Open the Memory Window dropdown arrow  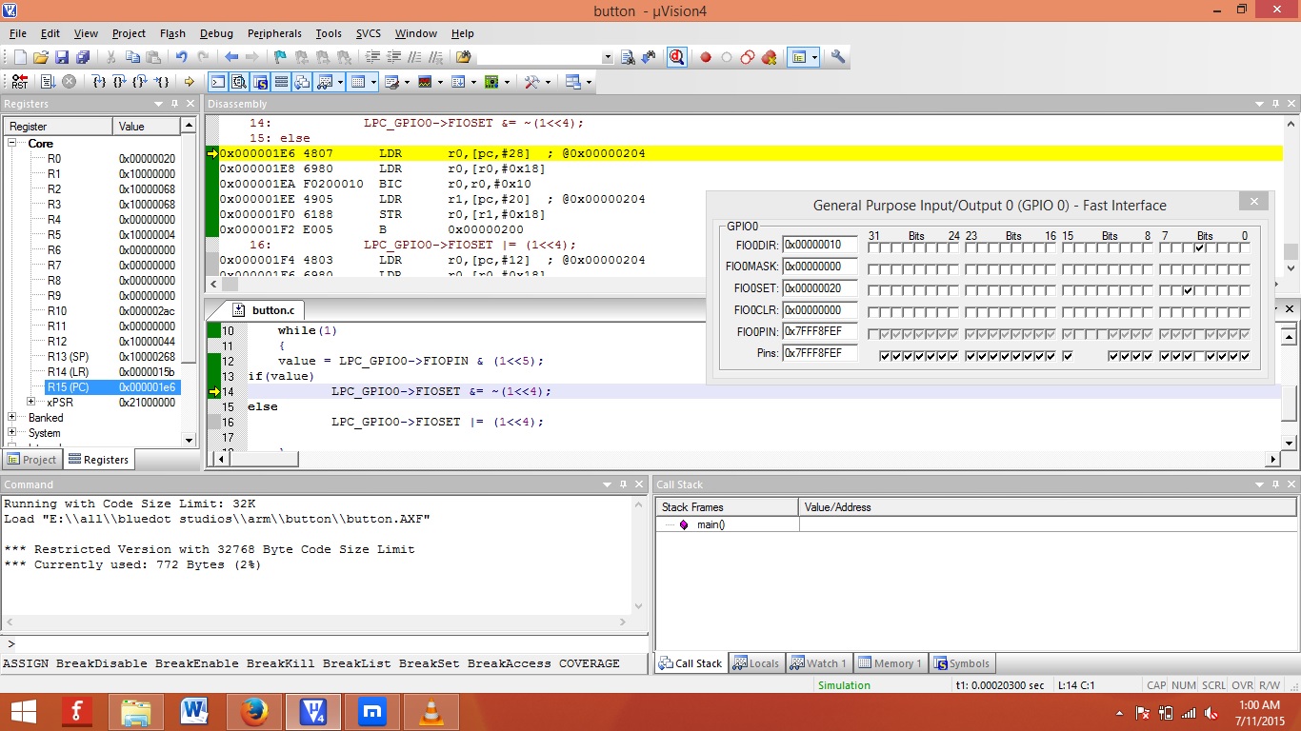pyautogui.click(x=373, y=82)
